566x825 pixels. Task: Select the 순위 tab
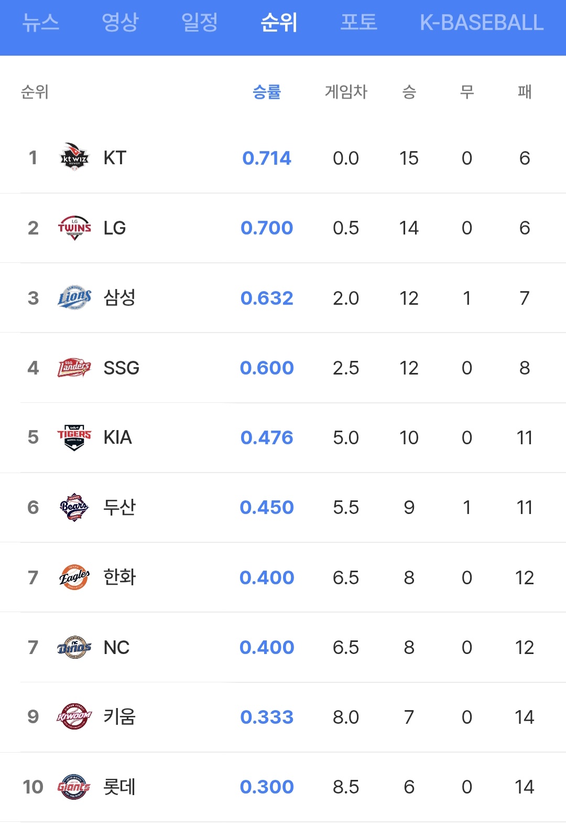click(x=279, y=23)
